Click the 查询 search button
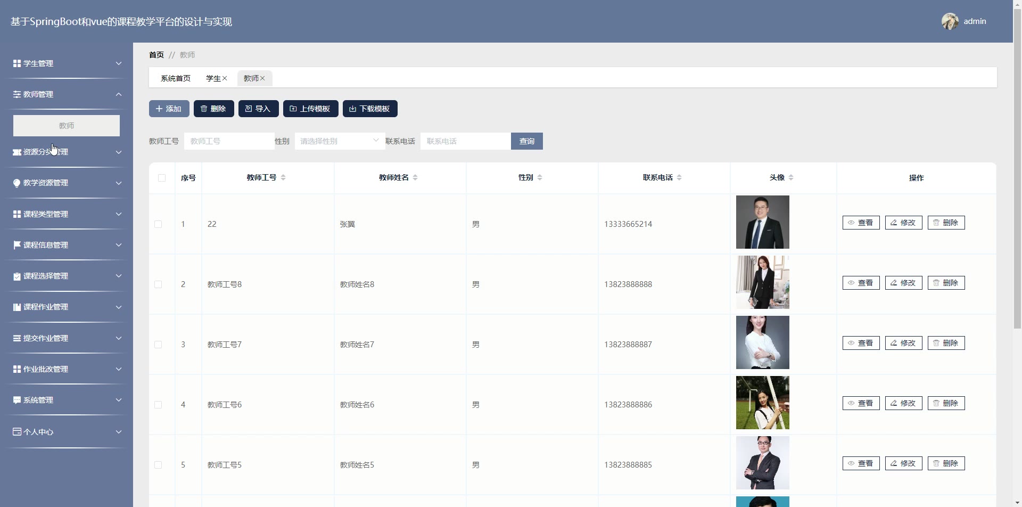1022x507 pixels. pos(527,141)
